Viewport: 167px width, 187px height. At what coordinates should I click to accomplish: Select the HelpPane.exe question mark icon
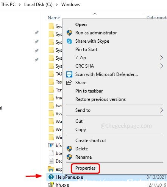click(51, 177)
